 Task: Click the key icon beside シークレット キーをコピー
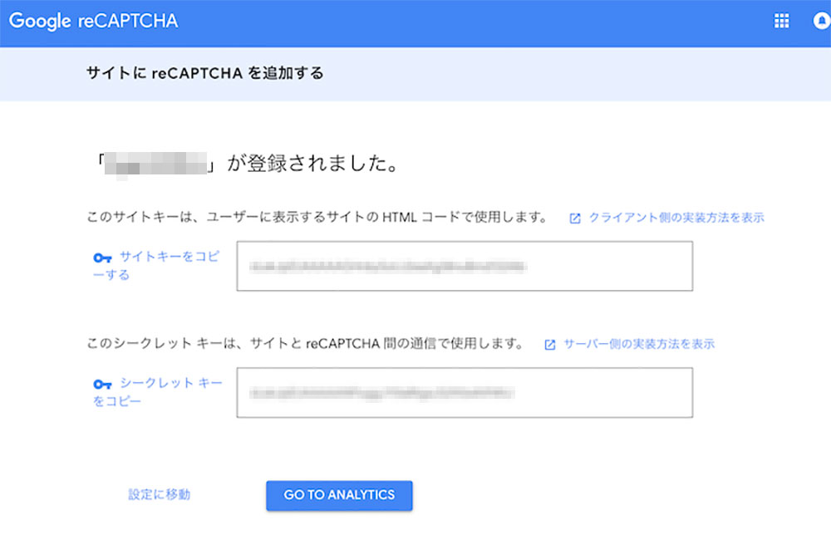coord(102,385)
